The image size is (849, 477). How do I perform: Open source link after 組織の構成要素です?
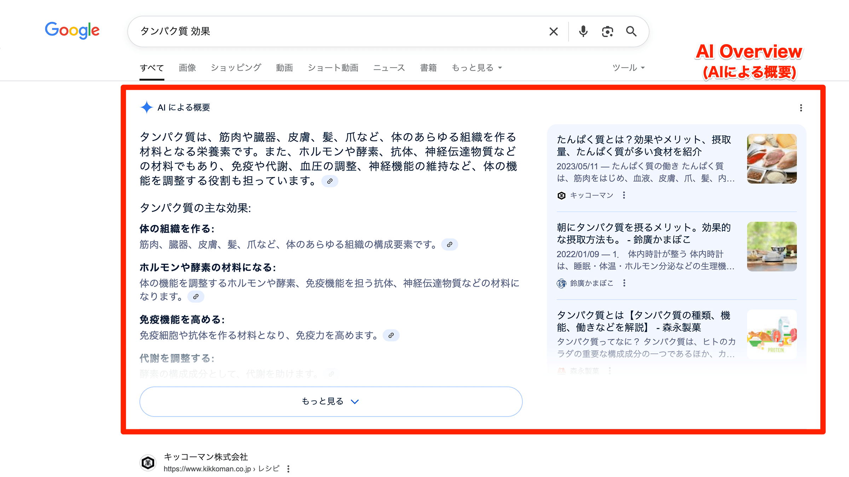[x=450, y=245]
